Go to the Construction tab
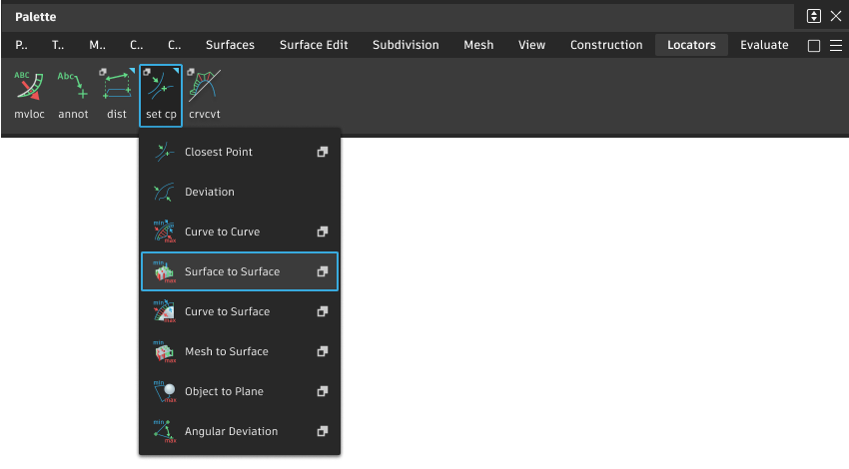 tap(606, 45)
